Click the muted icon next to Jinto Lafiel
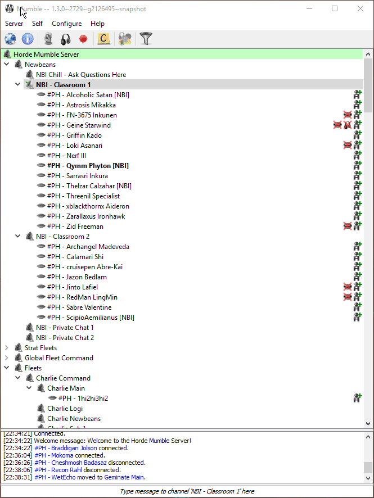Viewport: 374px width, 498px height. 348,287
